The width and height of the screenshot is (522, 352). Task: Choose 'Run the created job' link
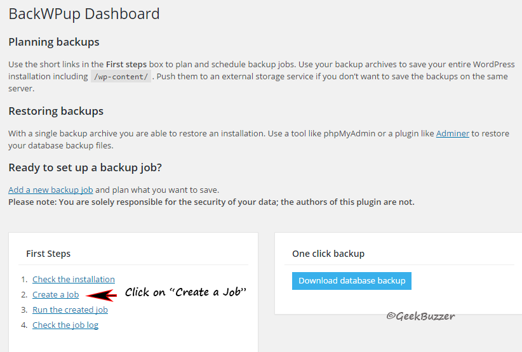coord(70,310)
